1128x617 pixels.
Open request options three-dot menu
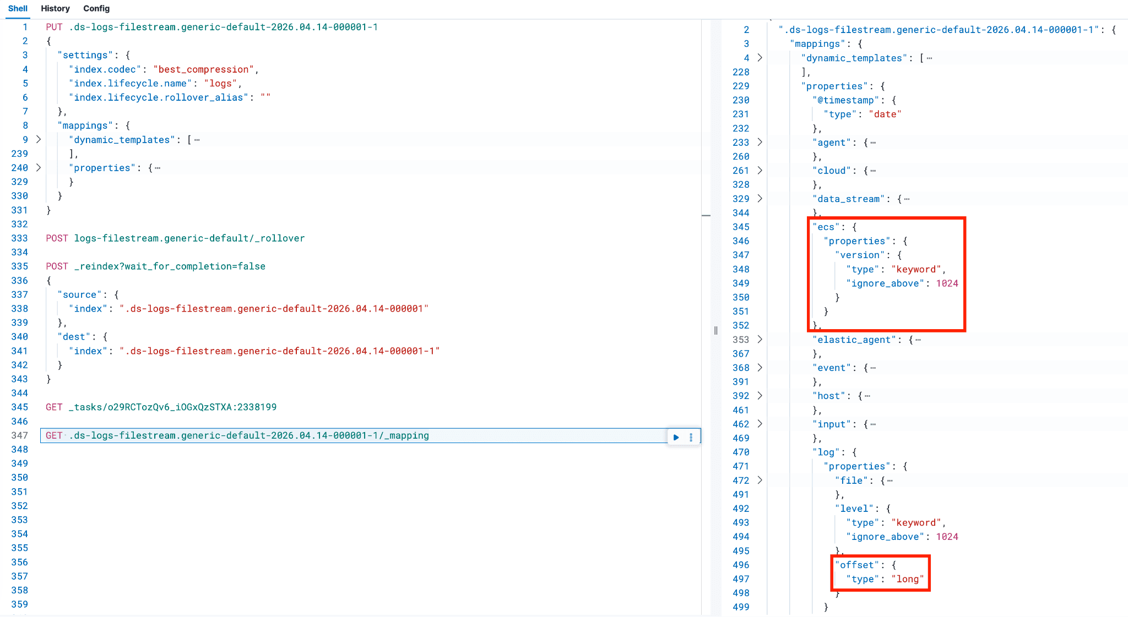click(691, 437)
